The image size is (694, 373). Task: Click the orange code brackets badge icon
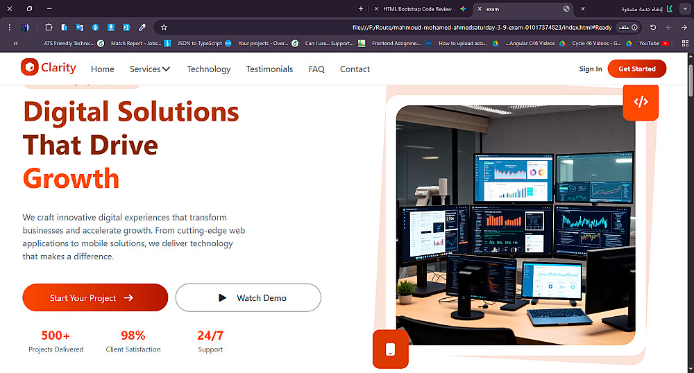[x=641, y=102]
